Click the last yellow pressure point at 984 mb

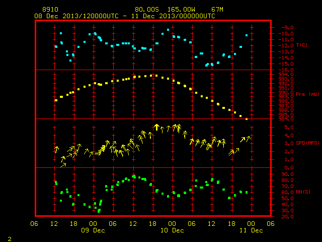[x=247, y=119]
